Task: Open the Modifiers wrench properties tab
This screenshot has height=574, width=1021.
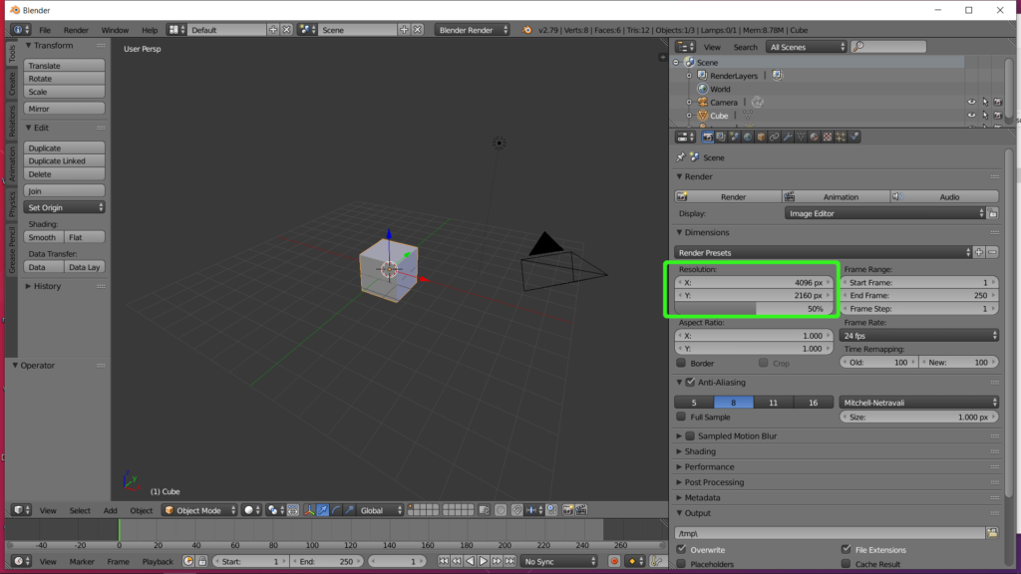Action: coord(787,137)
